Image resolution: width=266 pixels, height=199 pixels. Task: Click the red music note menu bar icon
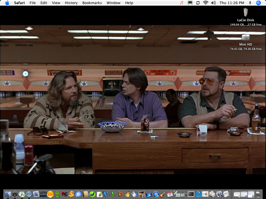tap(181, 3)
